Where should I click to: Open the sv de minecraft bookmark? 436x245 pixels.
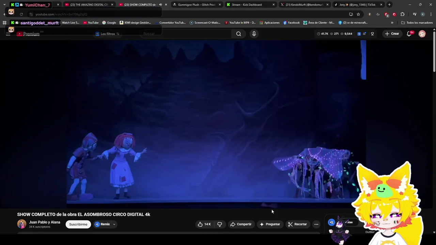pyautogui.click(x=353, y=23)
